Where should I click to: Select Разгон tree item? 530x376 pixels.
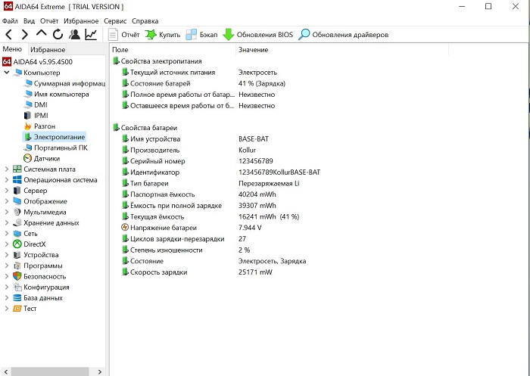pos(39,126)
